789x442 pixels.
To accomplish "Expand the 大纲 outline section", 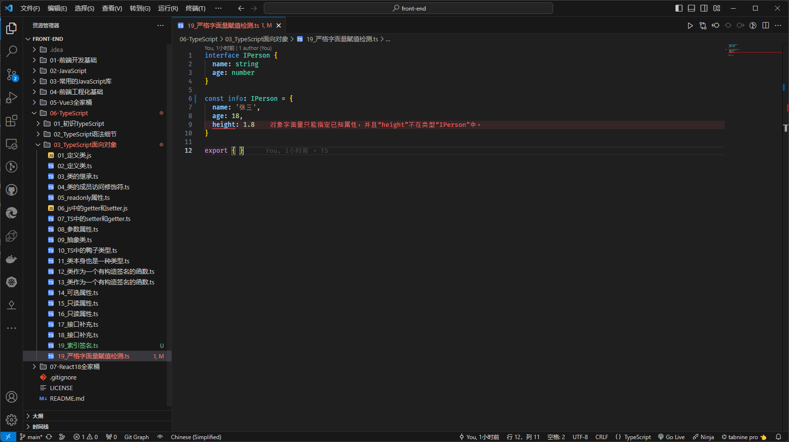I will [x=38, y=416].
